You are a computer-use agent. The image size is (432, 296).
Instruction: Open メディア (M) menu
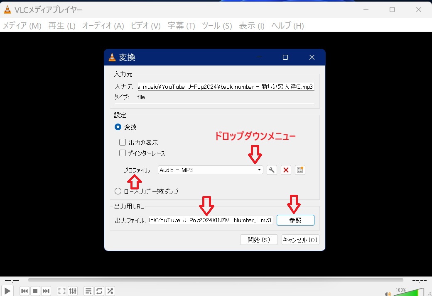point(22,26)
